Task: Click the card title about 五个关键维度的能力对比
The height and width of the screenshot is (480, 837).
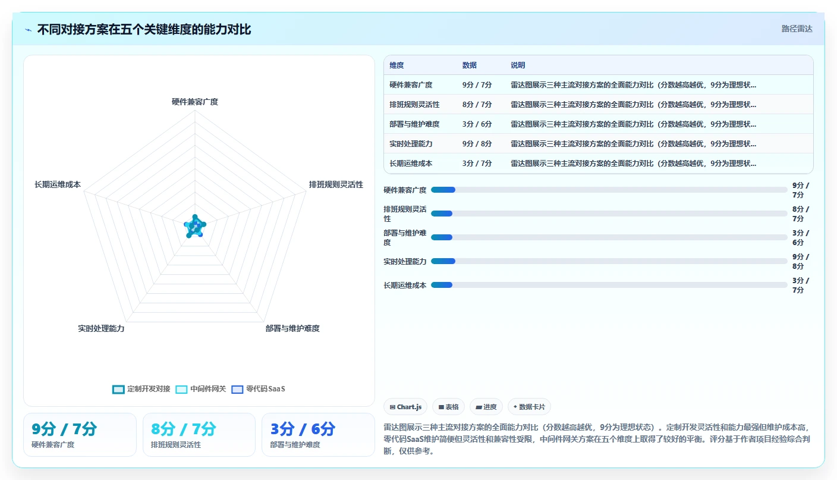Action: [x=144, y=29]
